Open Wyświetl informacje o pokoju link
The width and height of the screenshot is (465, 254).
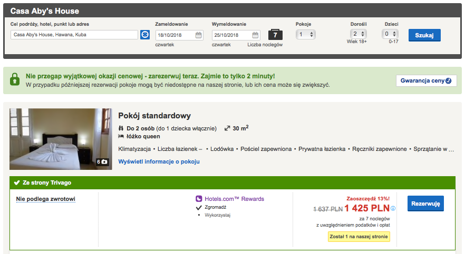coord(159,161)
